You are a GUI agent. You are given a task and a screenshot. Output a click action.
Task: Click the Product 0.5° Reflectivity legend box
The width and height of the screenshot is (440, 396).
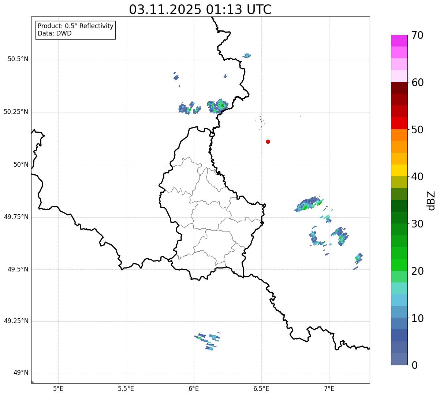(x=75, y=30)
